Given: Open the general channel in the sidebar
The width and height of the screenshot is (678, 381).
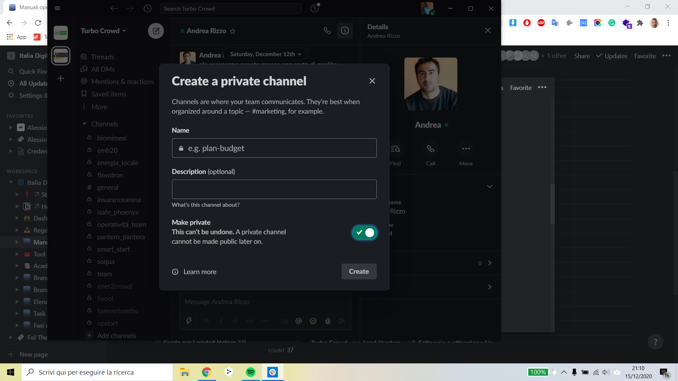Looking at the screenshot, I should pos(107,187).
